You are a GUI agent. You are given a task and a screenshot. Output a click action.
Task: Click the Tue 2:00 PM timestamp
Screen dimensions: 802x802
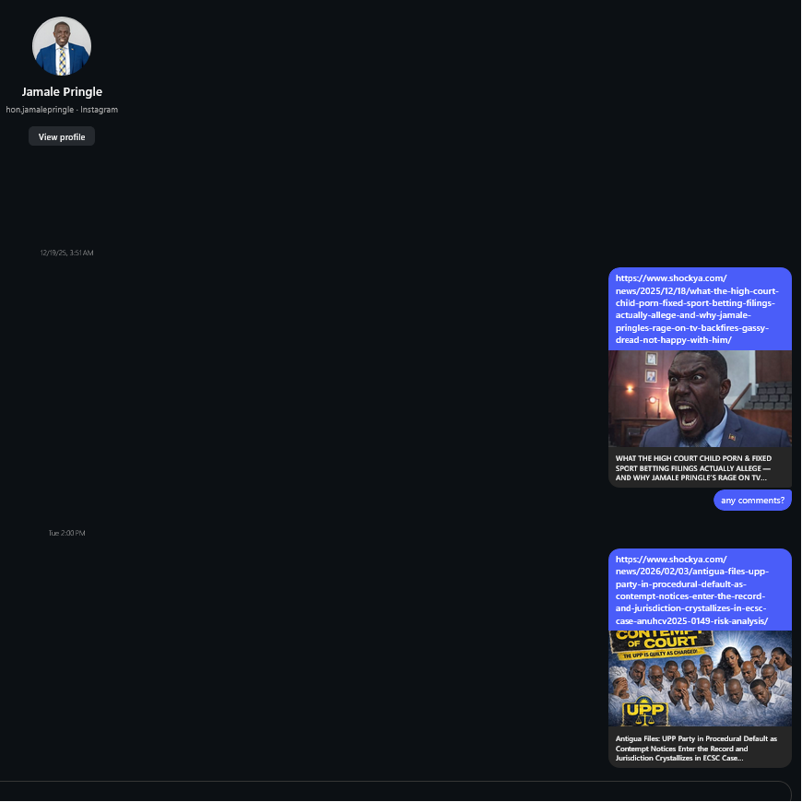pos(66,533)
